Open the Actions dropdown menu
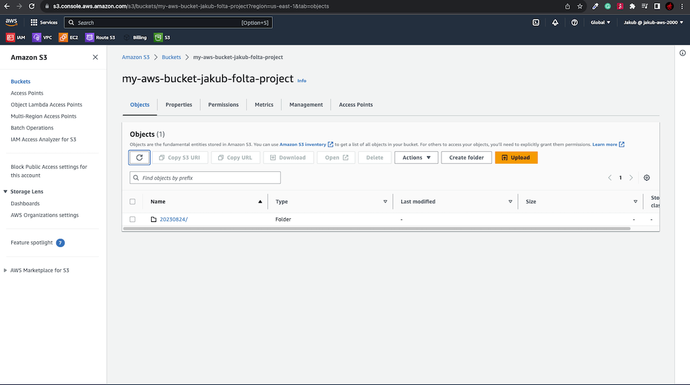690x385 pixels. click(x=416, y=157)
